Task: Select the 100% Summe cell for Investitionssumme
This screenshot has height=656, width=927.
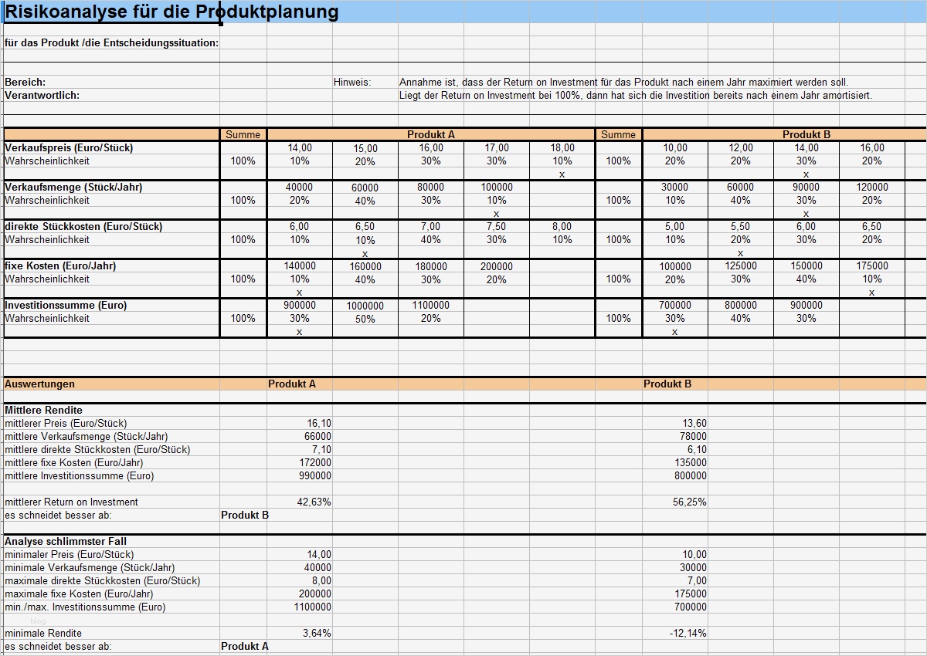Action: point(243,318)
